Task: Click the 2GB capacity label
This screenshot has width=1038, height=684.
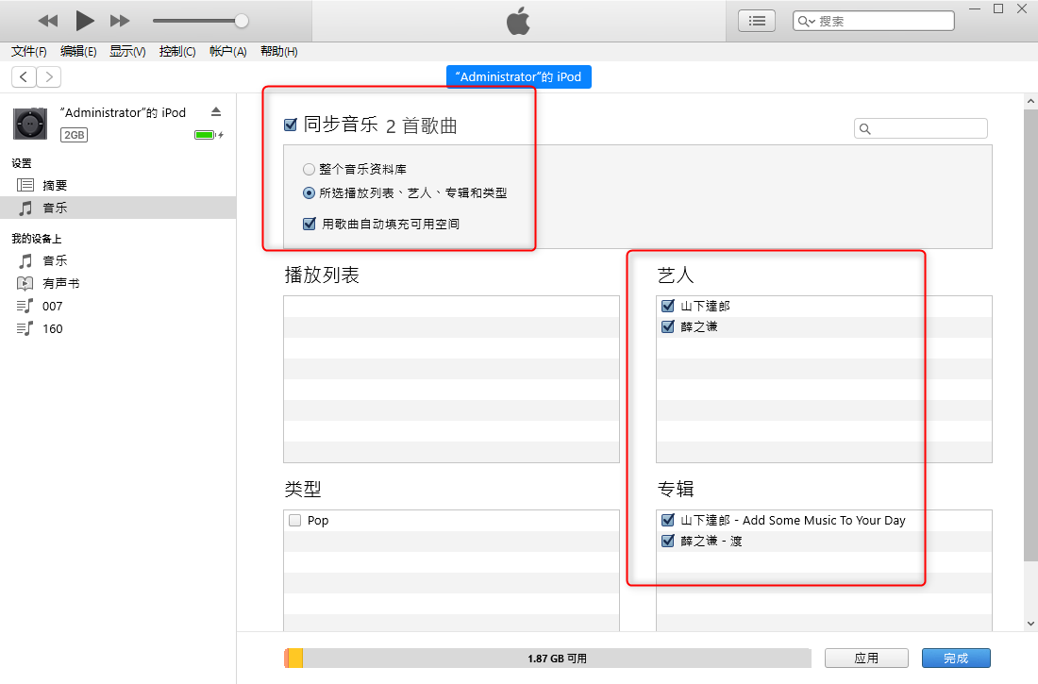Action: coord(75,135)
